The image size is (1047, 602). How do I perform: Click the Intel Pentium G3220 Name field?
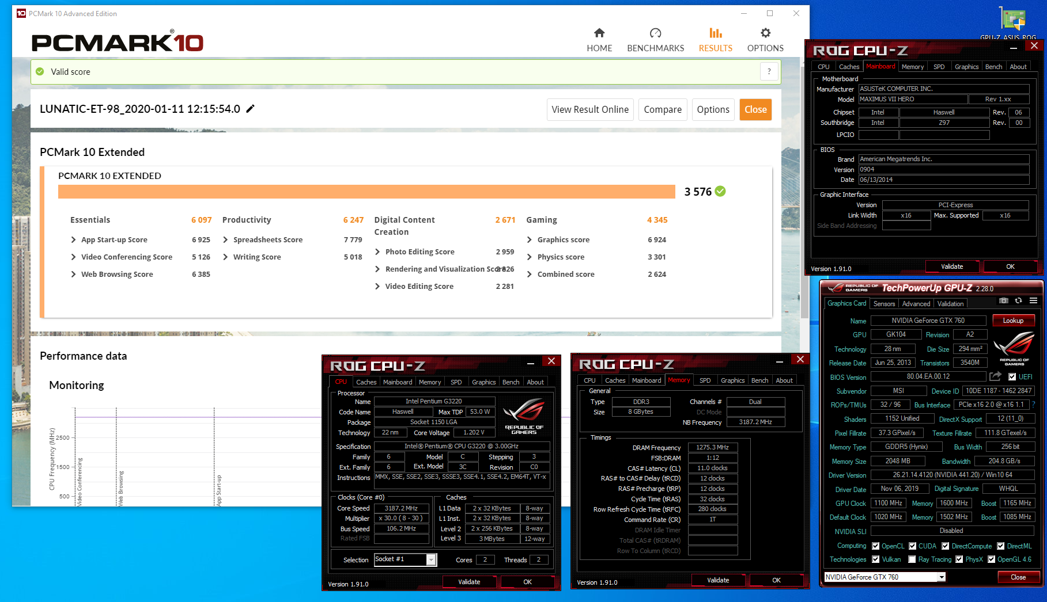pyautogui.click(x=433, y=401)
